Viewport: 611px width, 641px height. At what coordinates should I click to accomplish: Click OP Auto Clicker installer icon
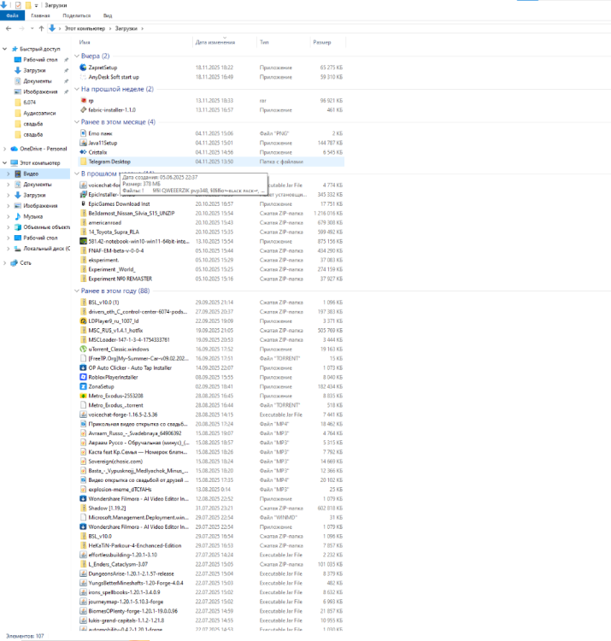tap(84, 368)
